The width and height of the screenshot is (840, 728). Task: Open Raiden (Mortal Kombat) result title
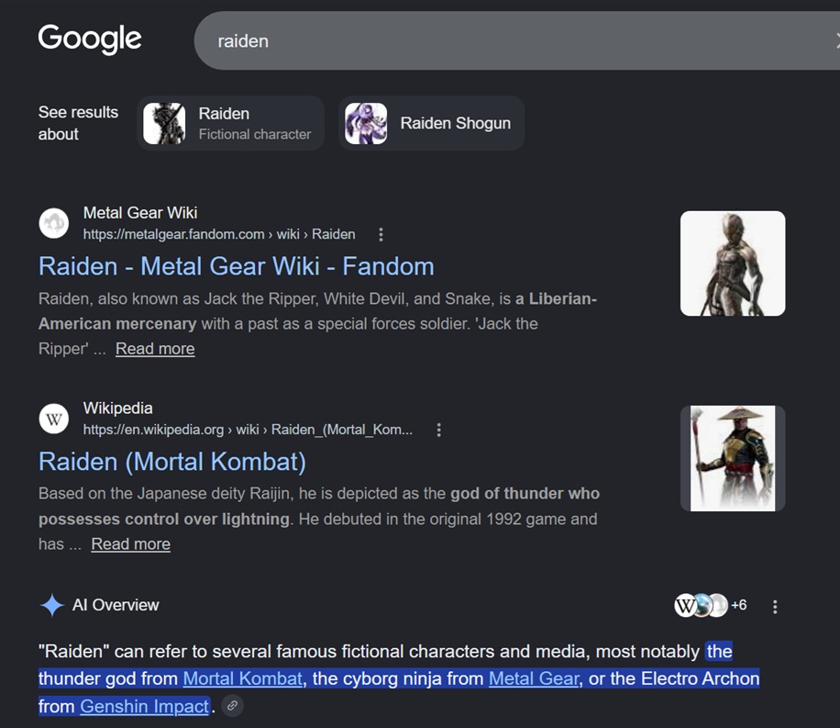[172, 462]
